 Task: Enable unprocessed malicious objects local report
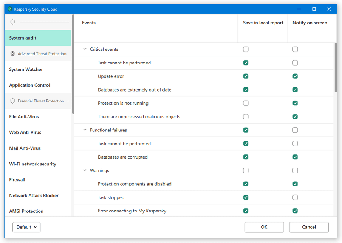[246, 117]
